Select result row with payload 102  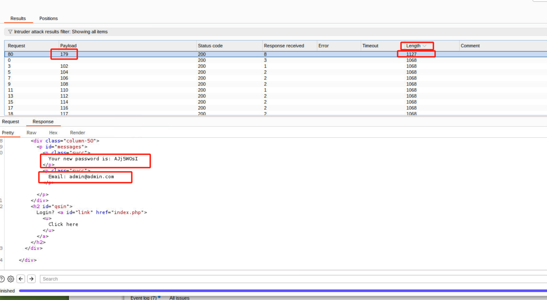click(x=275, y=66)
